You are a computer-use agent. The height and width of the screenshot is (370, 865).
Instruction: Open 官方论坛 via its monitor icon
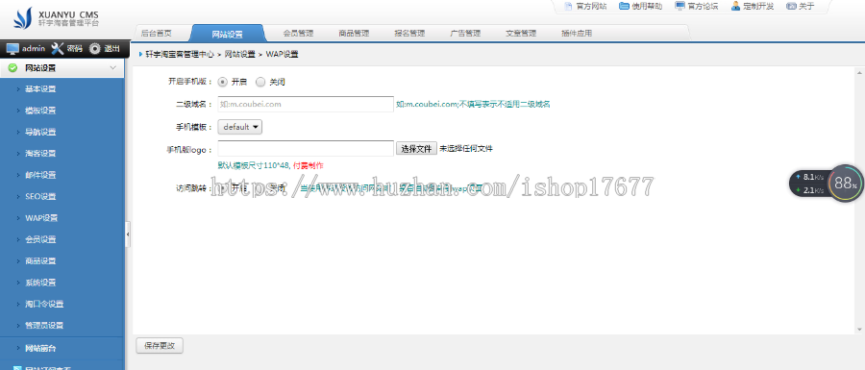680,6
